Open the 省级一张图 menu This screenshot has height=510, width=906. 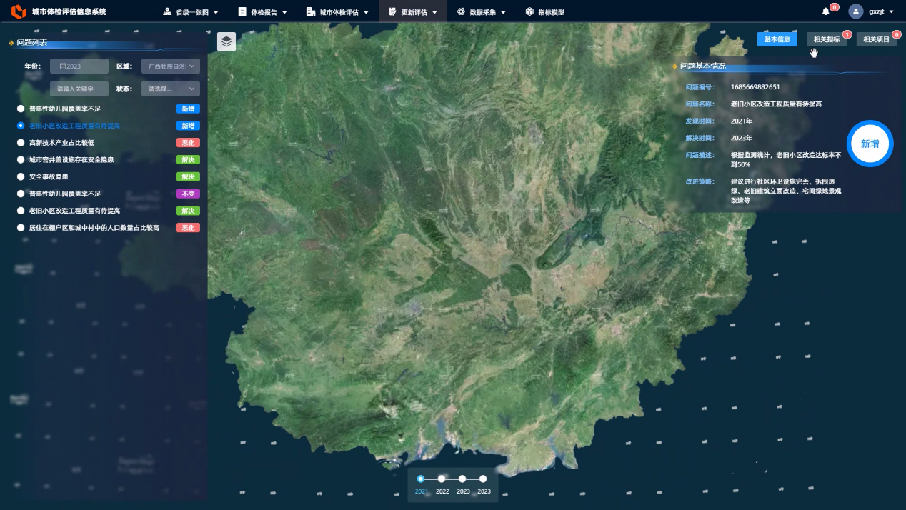tap(190, 11)
